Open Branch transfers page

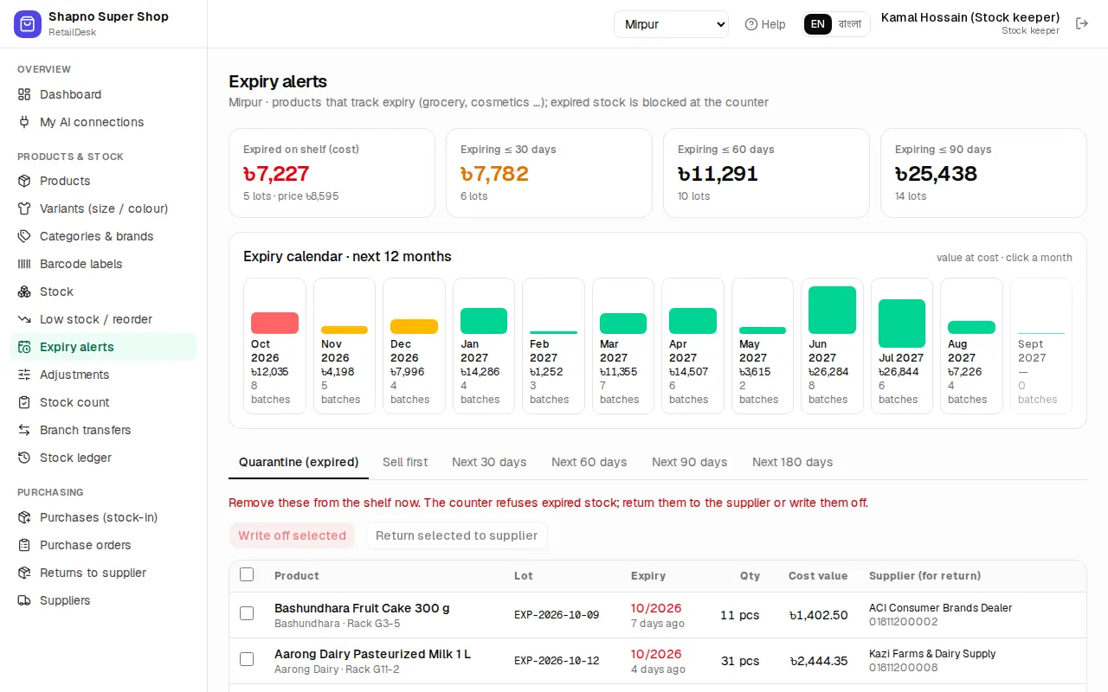coord(104,430)
